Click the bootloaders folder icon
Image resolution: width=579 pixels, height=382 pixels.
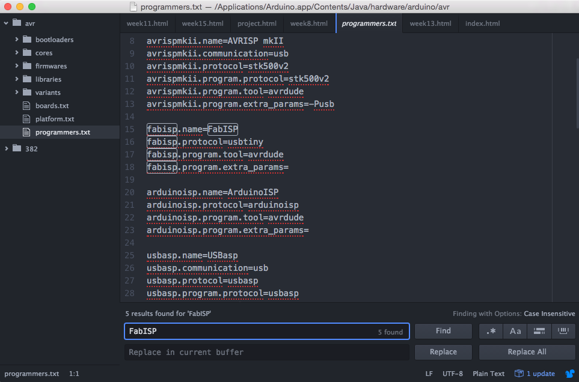pos(27,39)
